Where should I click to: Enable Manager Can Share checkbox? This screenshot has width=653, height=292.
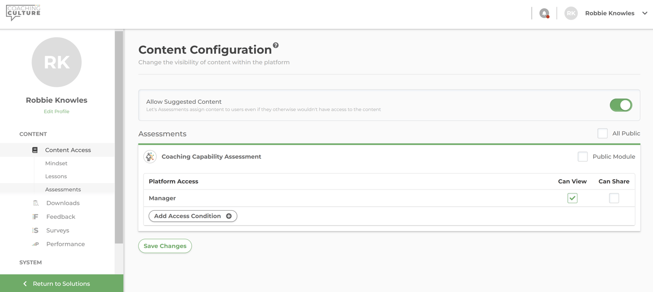click(x=614, y=198)
